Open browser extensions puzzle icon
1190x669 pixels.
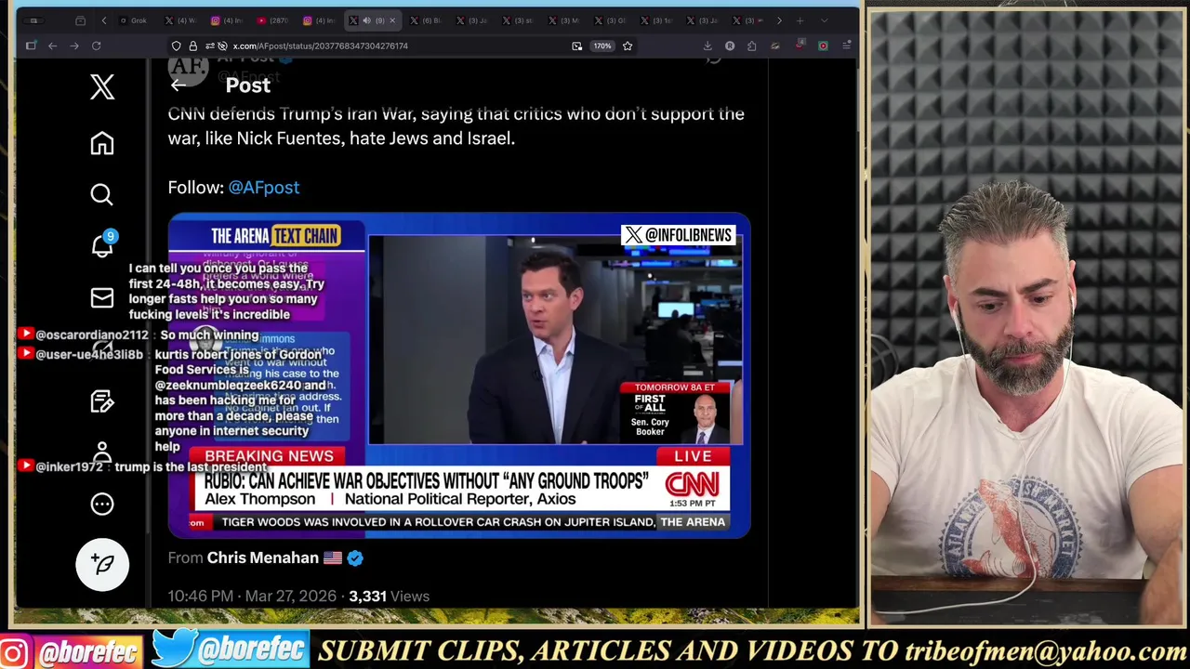coord(752,46)
